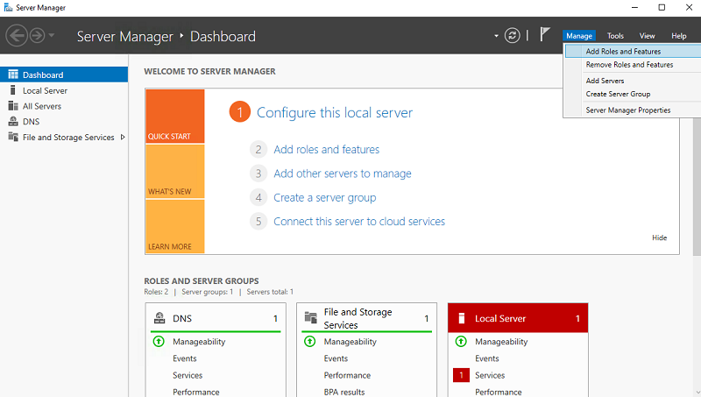The height and width of the screenshot is (397, 701).
Task: Click the Local Server tile header icon
Action: [462, 318]
